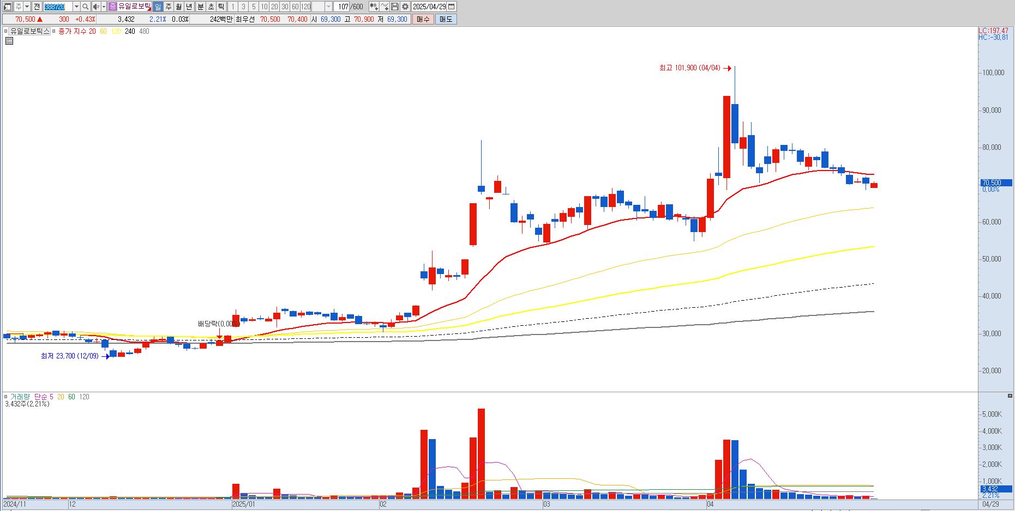The image size is (1015, 511).
Task: Click the purple 증 stock type badge
Action: [x=112, y=7]
